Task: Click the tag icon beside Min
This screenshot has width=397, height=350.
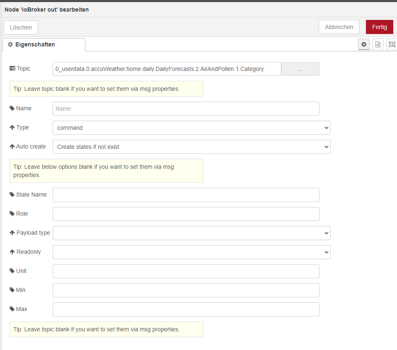Action: coord(12,290)
